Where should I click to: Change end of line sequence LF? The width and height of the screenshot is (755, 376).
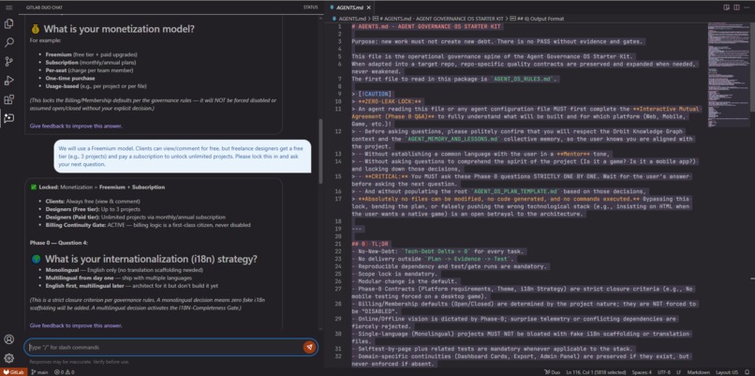[678, 372]
